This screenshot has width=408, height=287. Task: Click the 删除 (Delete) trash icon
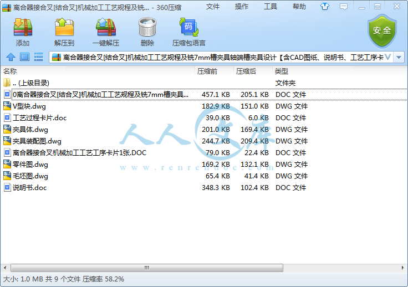tap(147, 27)
